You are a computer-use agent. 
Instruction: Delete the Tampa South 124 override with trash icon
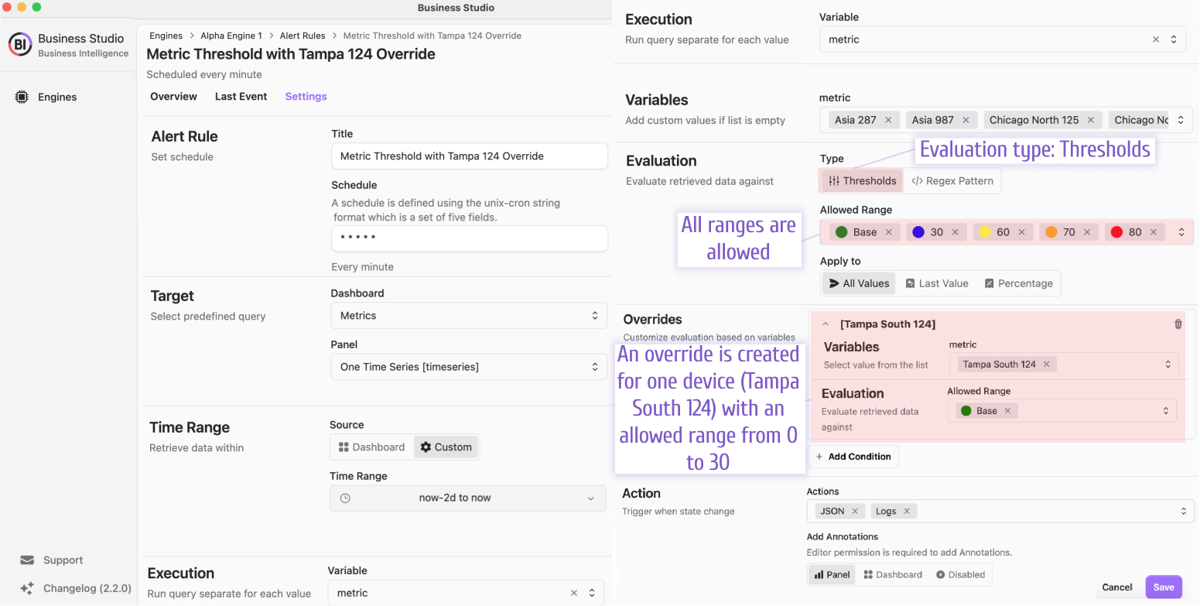(1178, 324)
